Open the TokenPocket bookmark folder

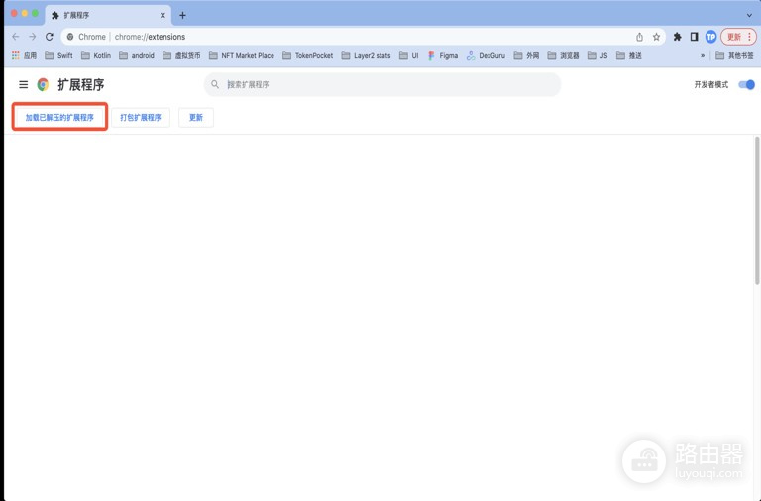point(308,55)
